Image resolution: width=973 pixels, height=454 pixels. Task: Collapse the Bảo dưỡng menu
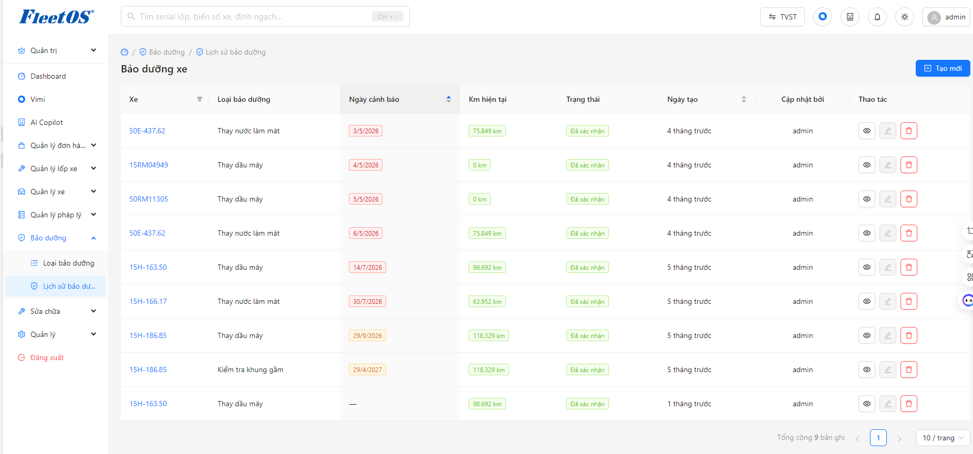click(57, 238)
